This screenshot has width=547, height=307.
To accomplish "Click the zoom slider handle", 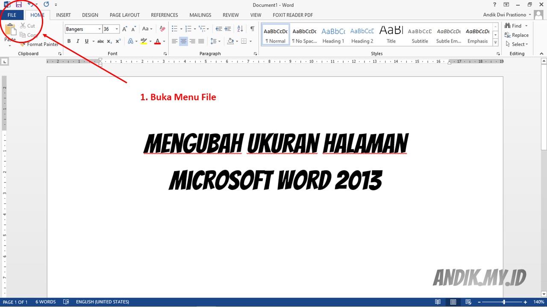I will pos(504,302).
